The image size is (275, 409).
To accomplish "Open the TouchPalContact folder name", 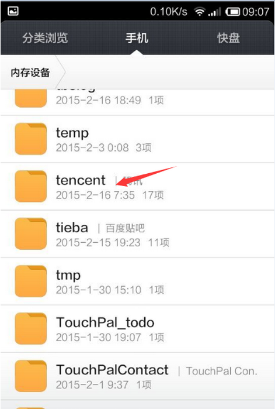I will tap(112, 370).
